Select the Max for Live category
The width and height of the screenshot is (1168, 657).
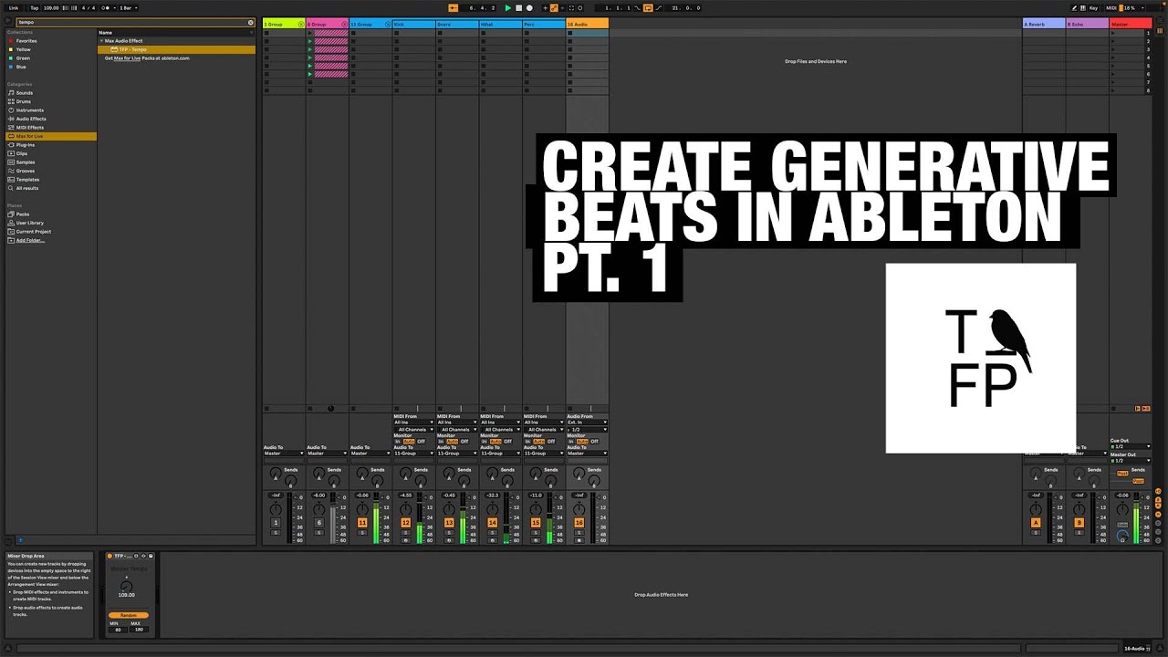pos(50,136)
